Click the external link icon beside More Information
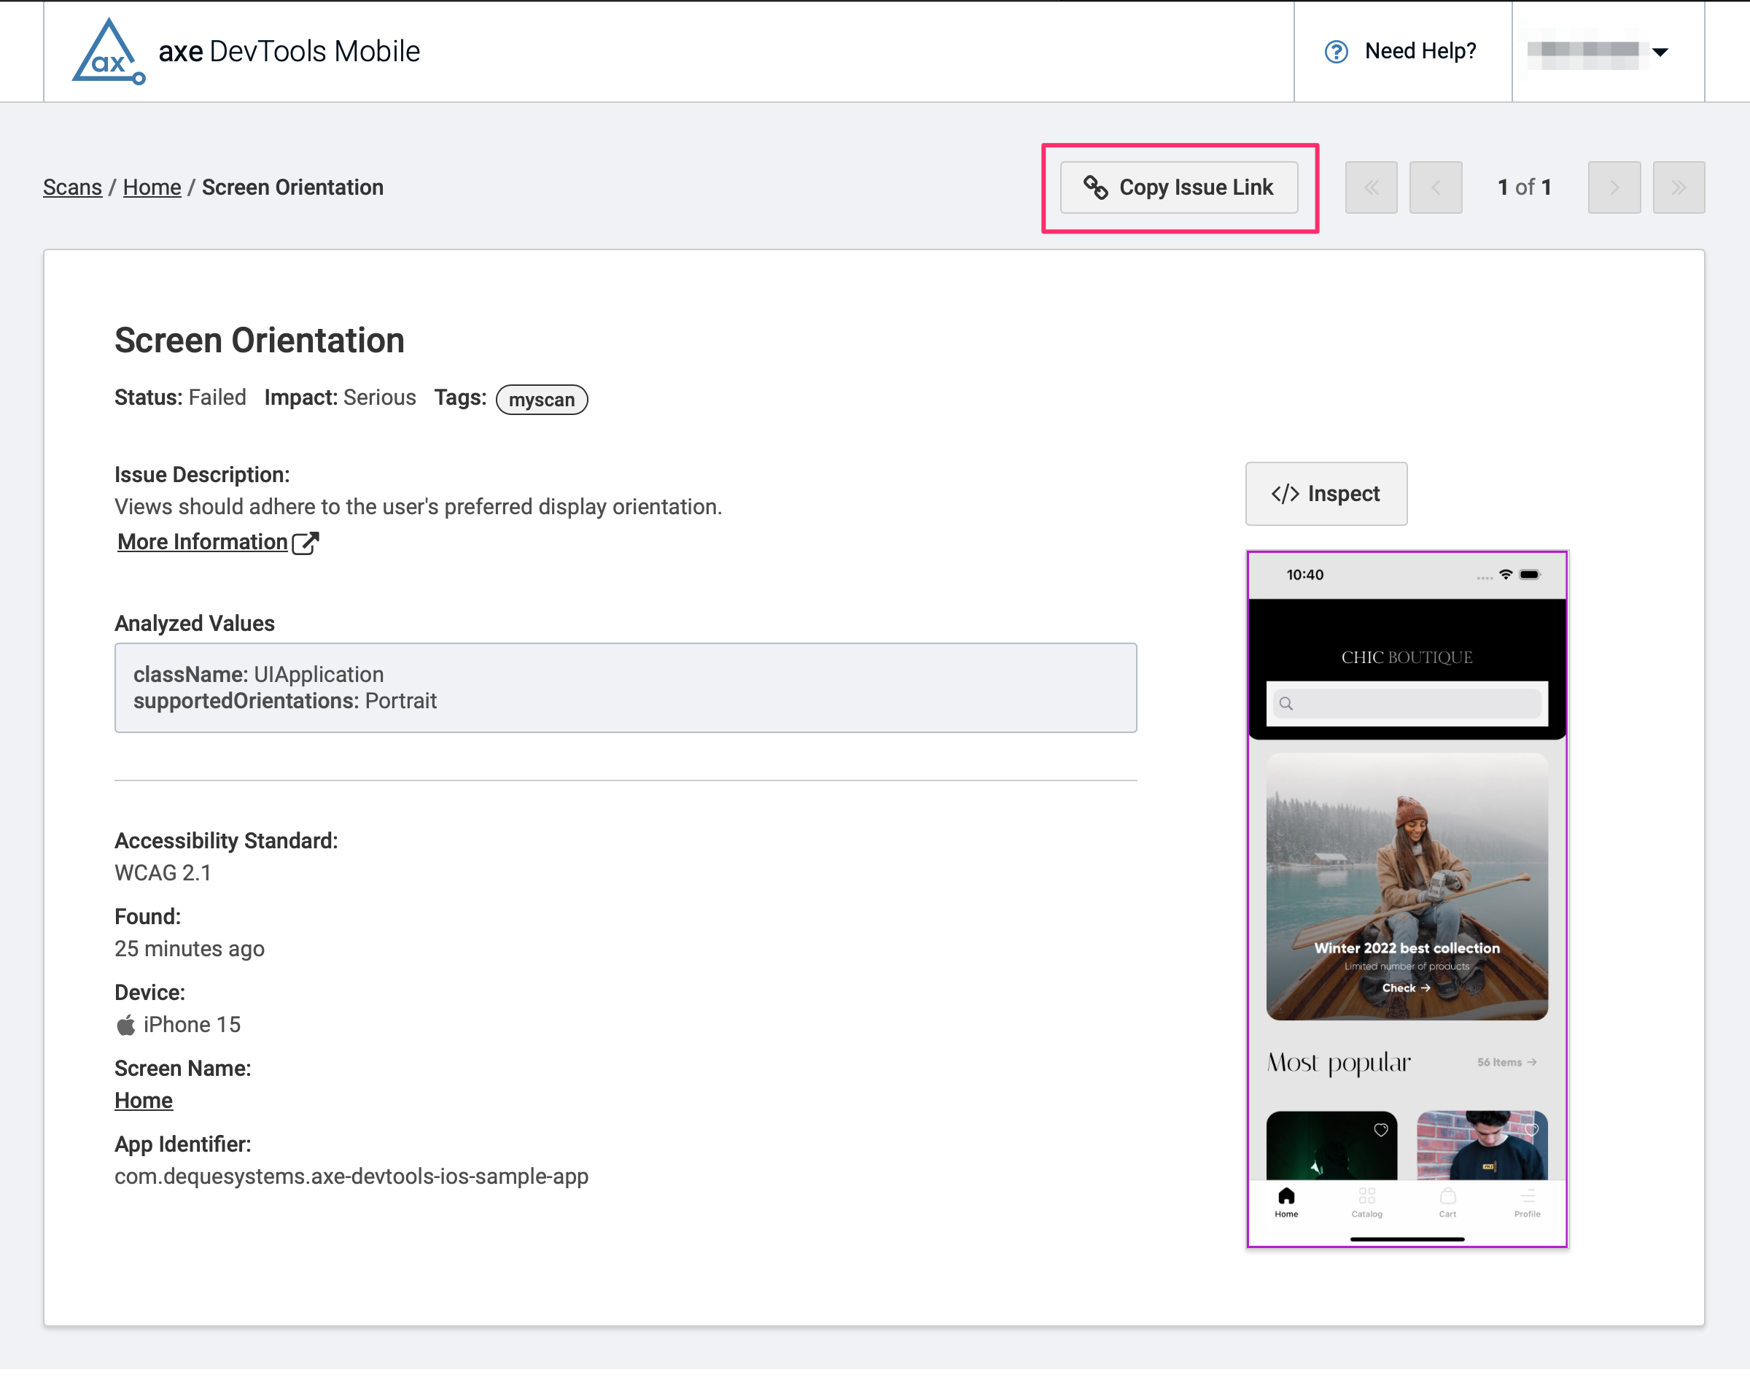 [306, 541]
